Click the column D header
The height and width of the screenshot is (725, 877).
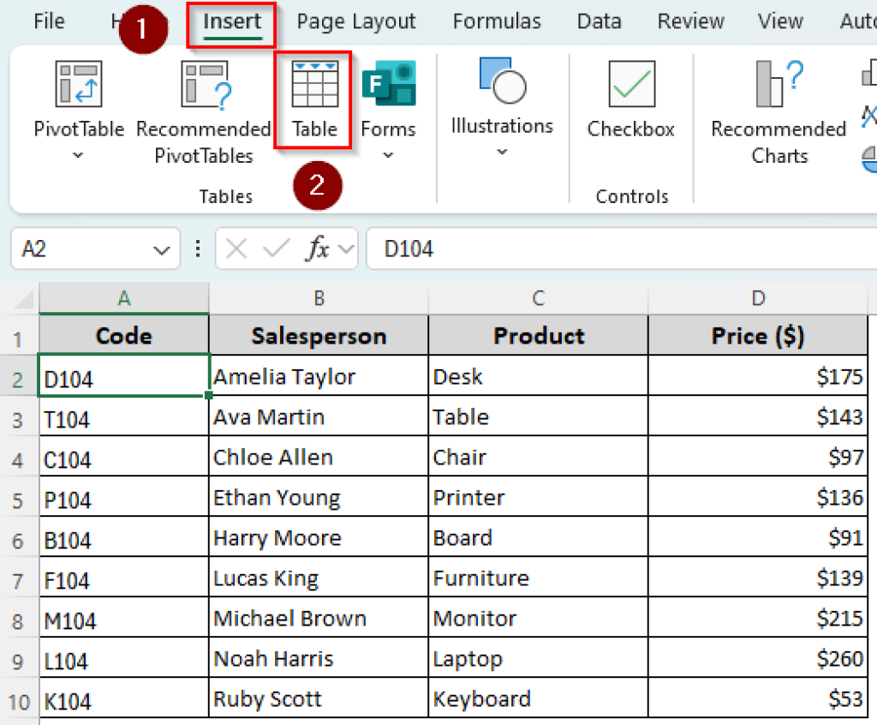pyautogui.click(x=757, y=297)
